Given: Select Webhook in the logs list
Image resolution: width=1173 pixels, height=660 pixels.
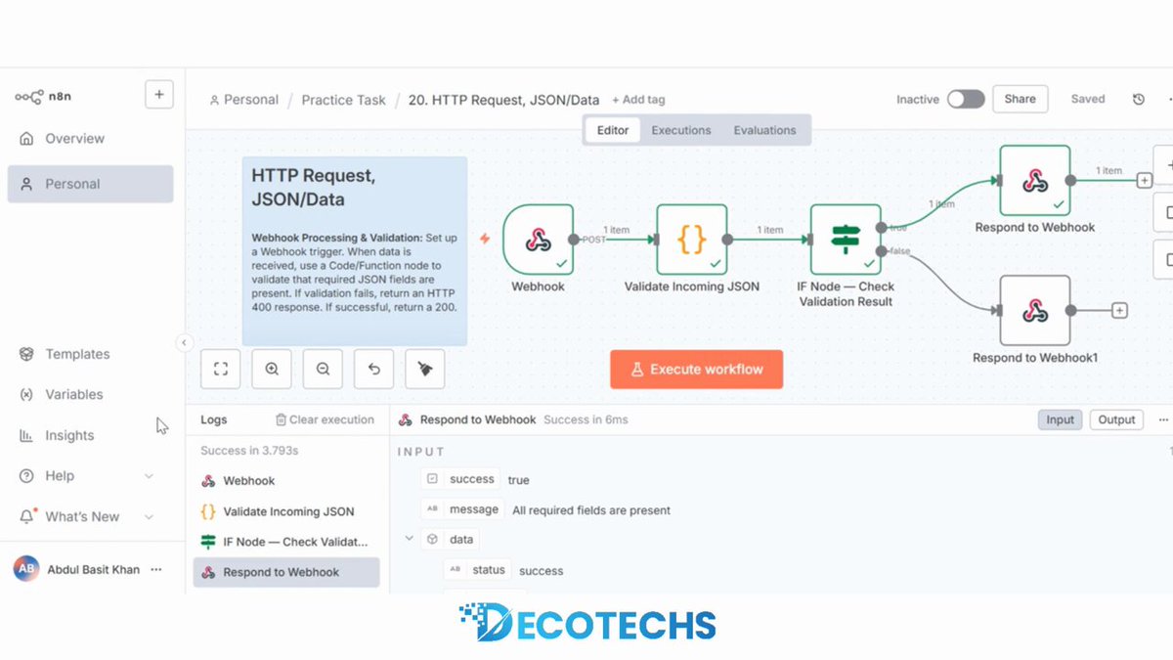Looking at the screenshot, I should coord(286,481).
